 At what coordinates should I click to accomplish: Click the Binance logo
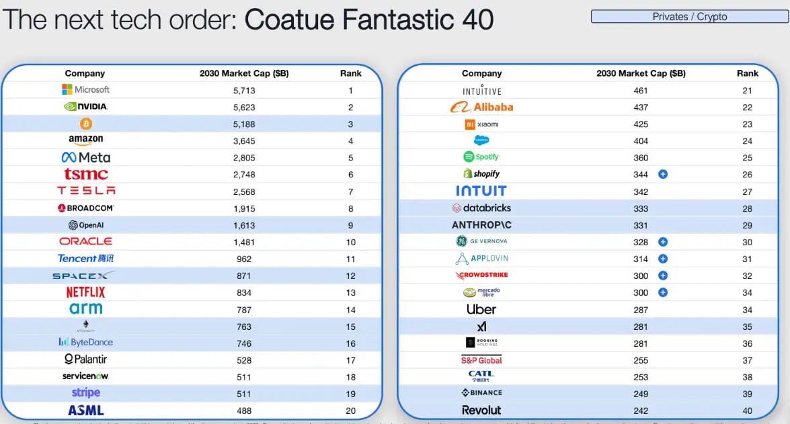point(481,393)
